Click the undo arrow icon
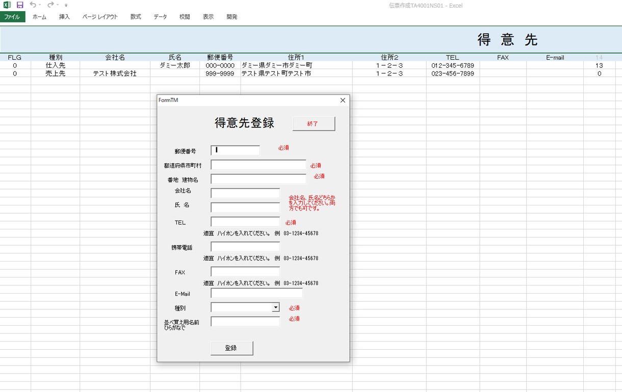622x392 pixels. click(33, 5)
